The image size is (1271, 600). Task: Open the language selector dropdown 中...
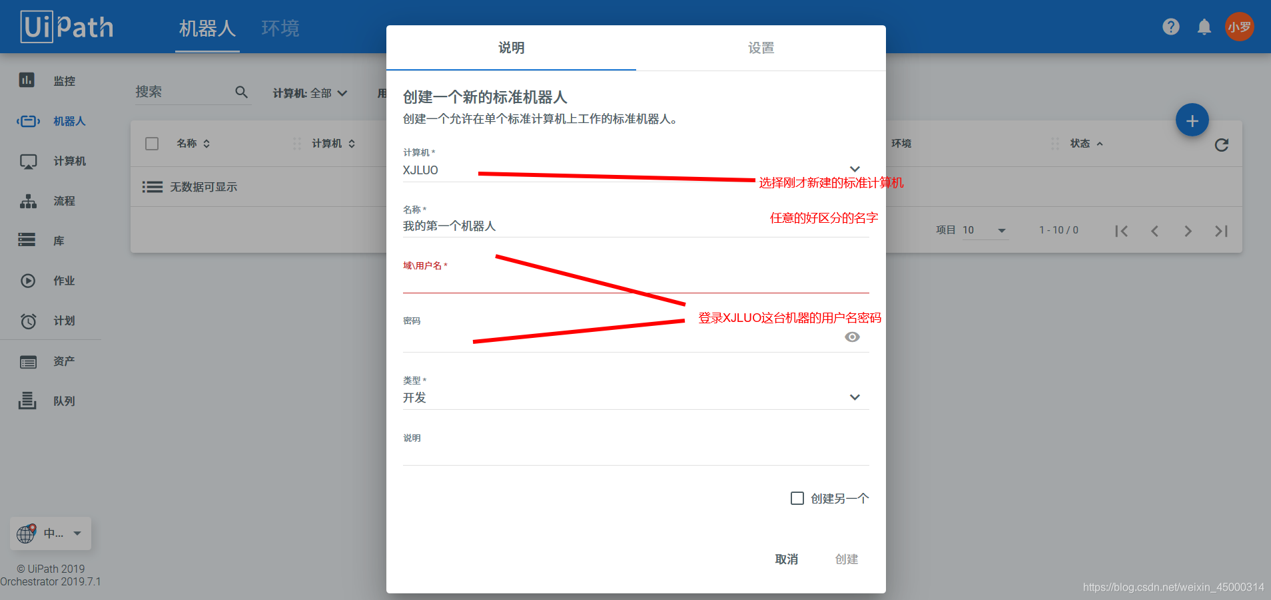pos(50,533)
